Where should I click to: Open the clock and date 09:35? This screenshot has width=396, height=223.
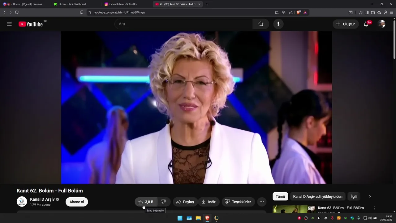coord(386,218)
